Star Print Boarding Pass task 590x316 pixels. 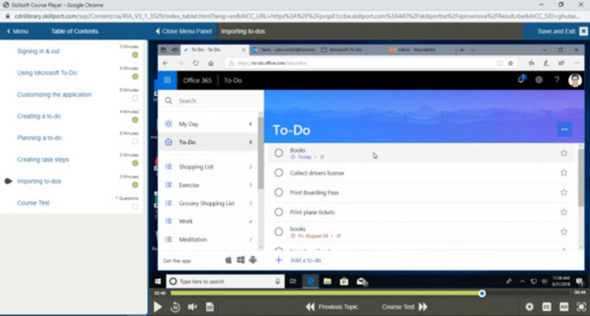point(563,192)
